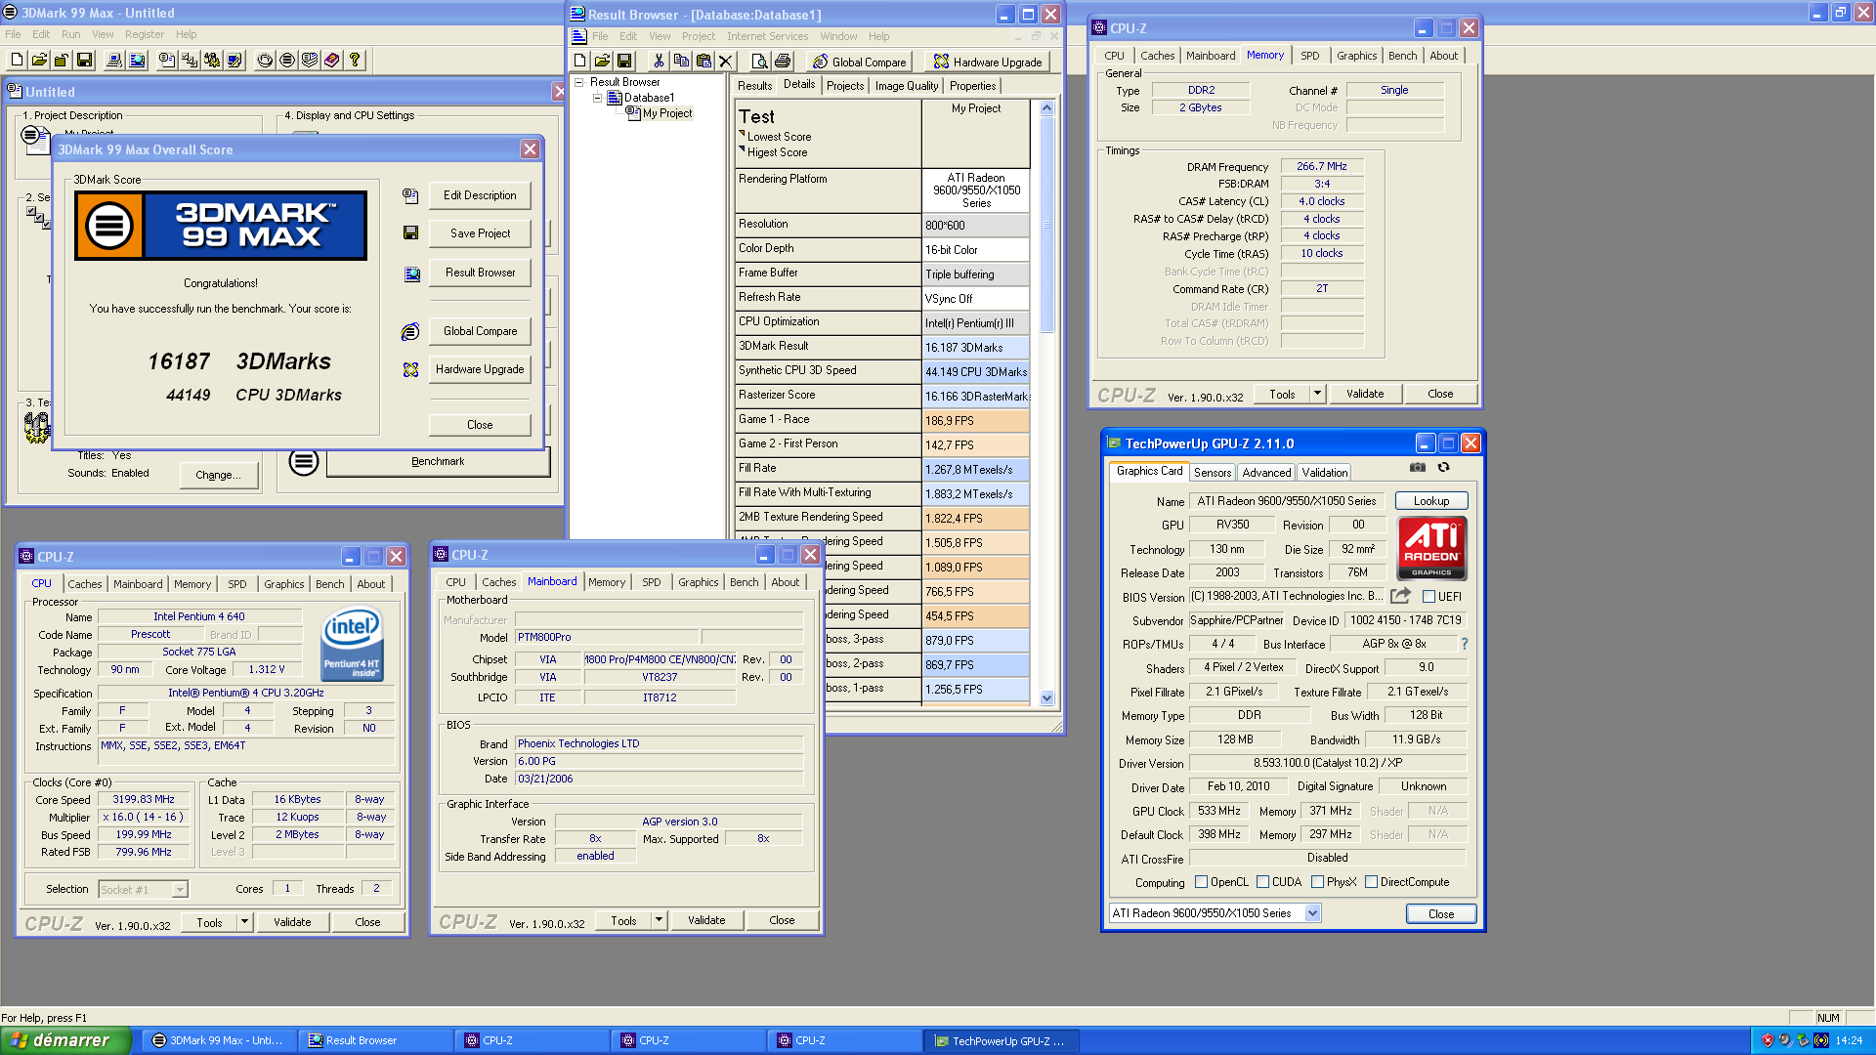Click the system info computer icon in 3DMark toolbar
Viewport: 1876px width, 1055px height.
coord(114,60)
